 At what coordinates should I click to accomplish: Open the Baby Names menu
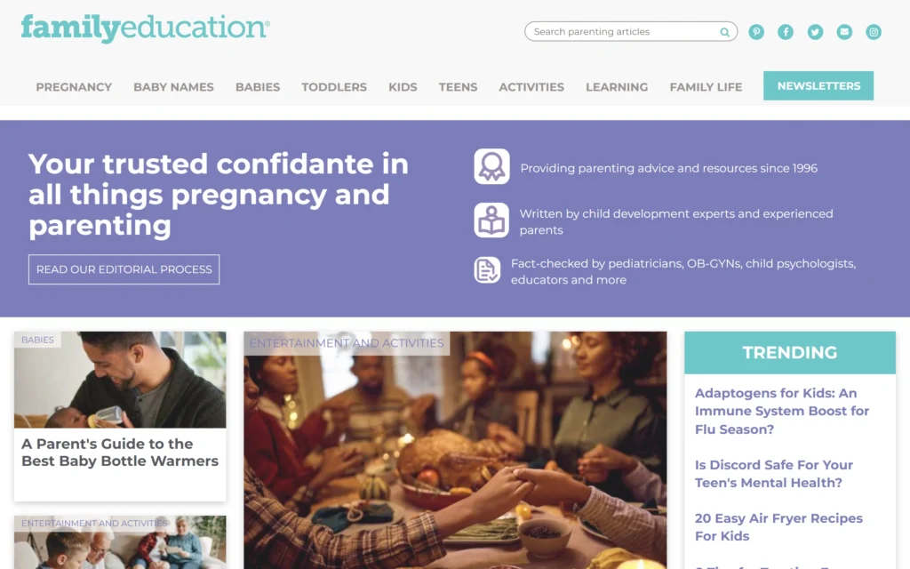[173, 87]
